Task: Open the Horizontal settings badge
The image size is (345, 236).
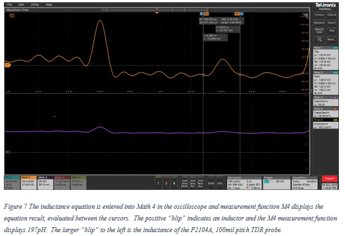Action: pos(244,183)
